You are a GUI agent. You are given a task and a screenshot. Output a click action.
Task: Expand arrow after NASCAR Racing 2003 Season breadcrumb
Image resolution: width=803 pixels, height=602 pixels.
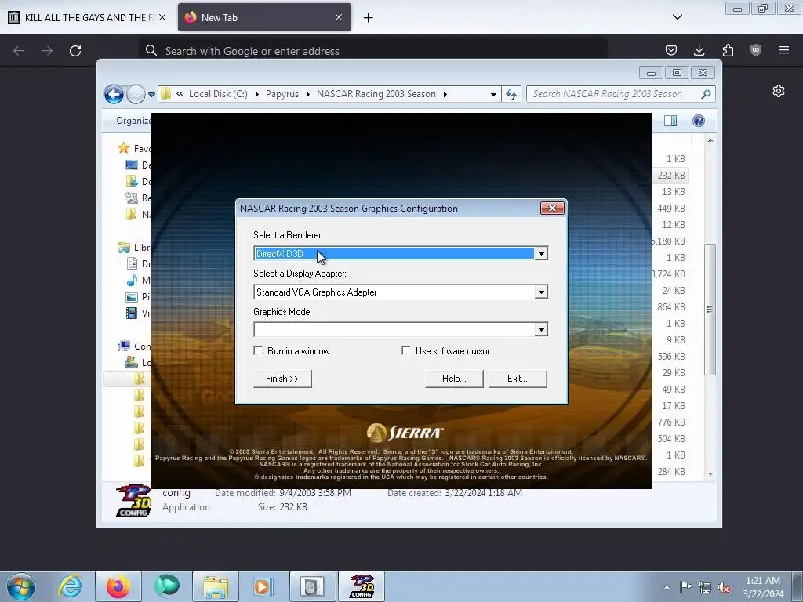point(445,94)
